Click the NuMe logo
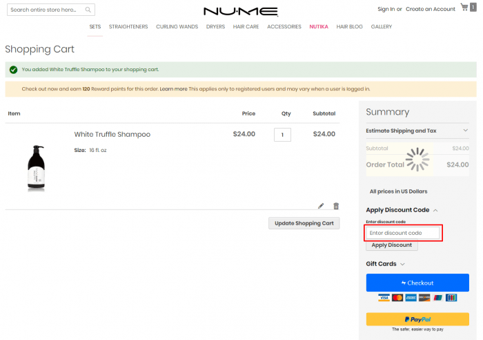The width and height of the screenshot is (483, 340). click(x=241, y=11)
